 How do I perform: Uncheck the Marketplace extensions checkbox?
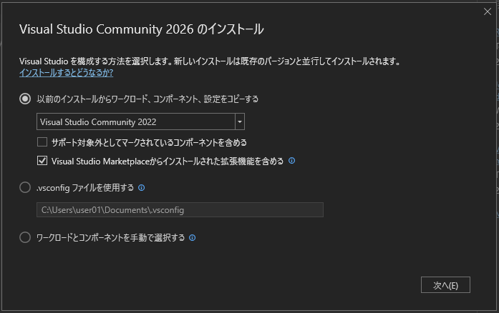coord(43,161)
